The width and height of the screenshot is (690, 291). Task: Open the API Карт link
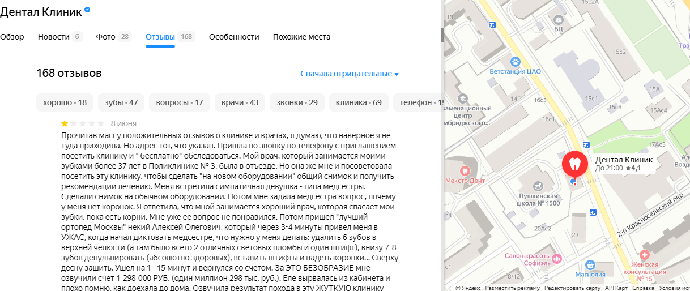coord(616,288)
